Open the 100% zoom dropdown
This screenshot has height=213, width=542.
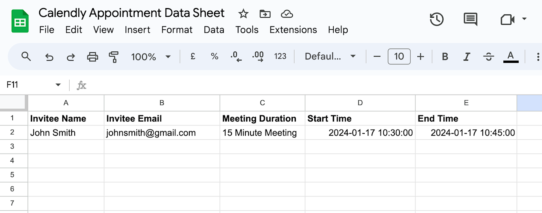[x=151, y=57]
